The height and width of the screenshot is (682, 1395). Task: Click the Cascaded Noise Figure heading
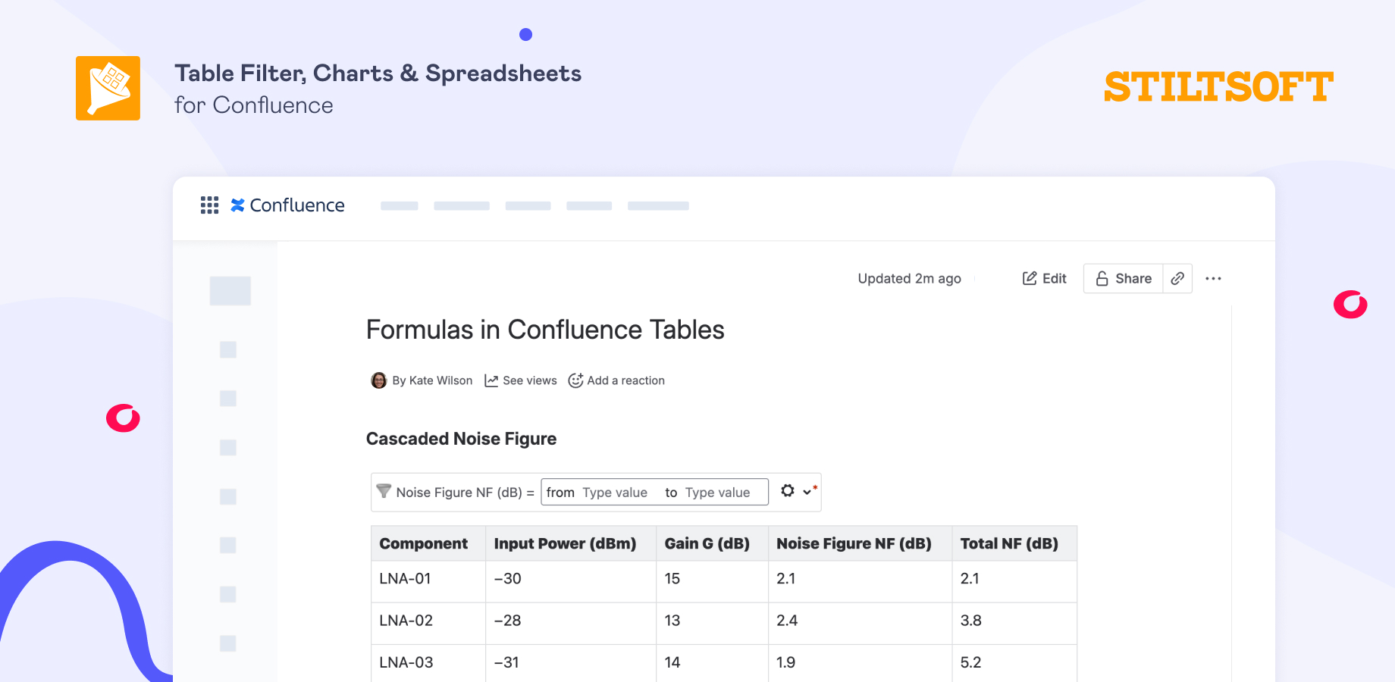click(461, 439)
